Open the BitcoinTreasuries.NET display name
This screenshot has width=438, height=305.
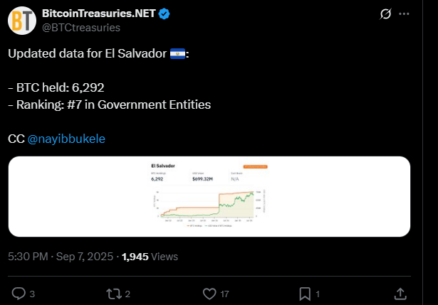click(x=110, y=14)
